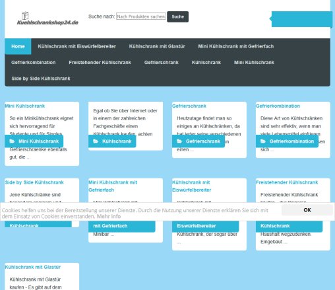Screen dimensions: 335x290
Task: Click text 'Heutzutage findet man so'
Action: [x=204, y=118]
